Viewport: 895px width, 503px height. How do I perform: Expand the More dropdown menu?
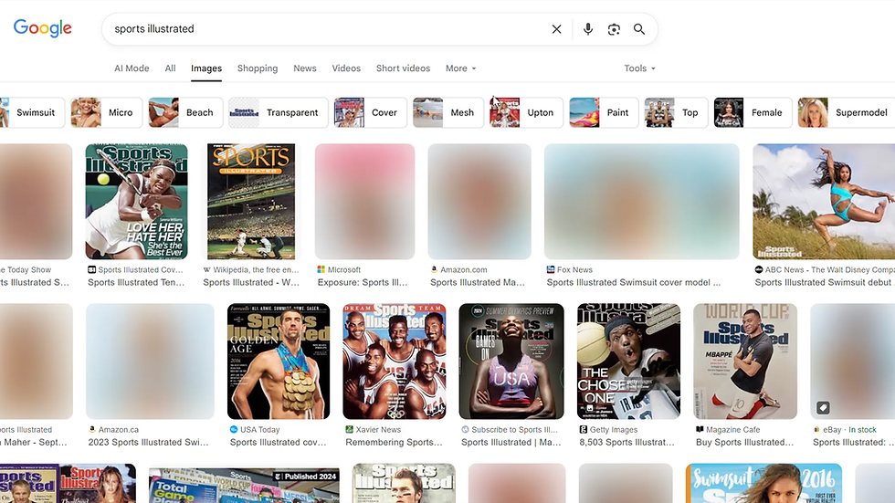pos(460,68)
